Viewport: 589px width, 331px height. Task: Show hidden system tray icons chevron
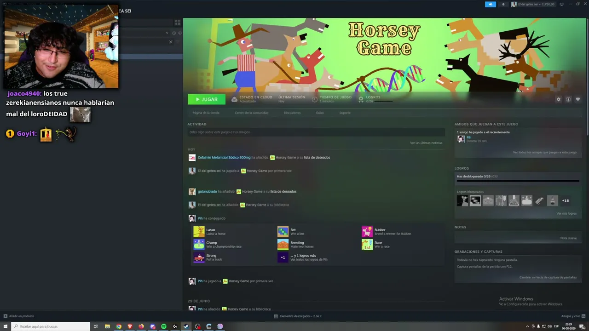[527, 326]
